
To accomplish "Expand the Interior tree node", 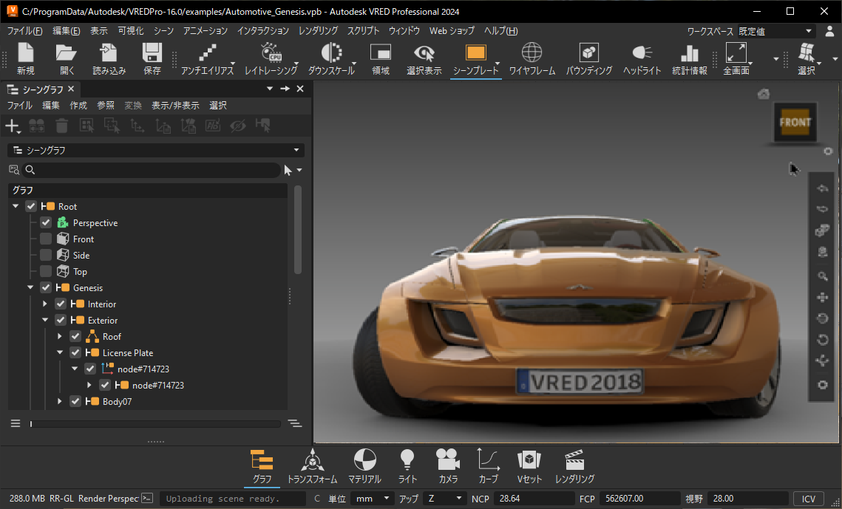I will click(x=45, y=304).
